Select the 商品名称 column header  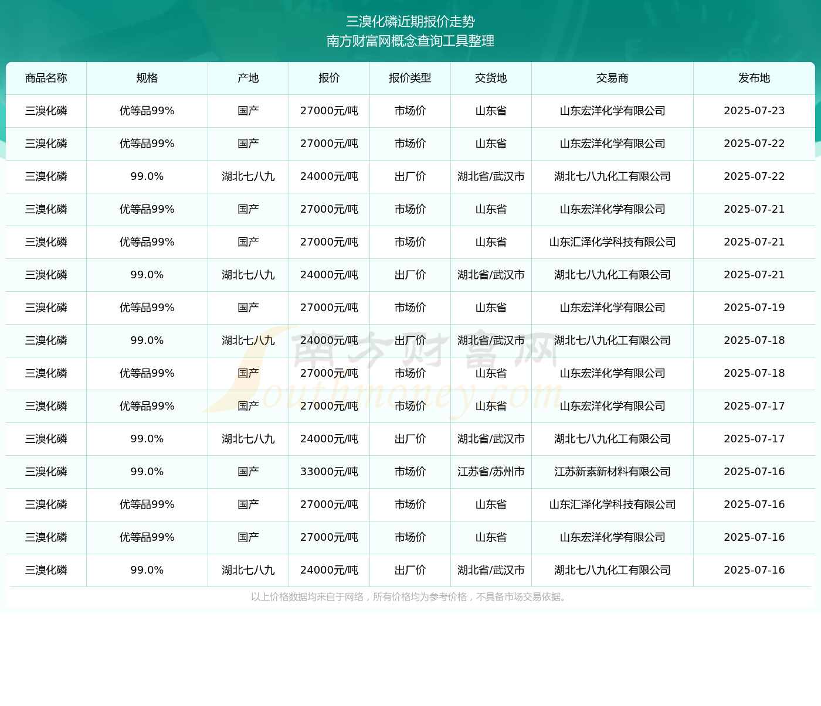(46, 78)
